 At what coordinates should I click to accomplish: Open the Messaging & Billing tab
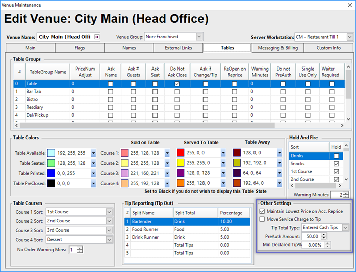coord(278,48)
